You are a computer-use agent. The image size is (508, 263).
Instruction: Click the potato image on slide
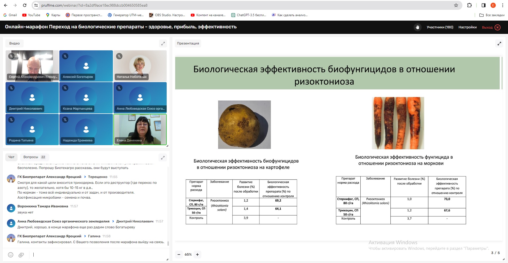coord(244,124)
